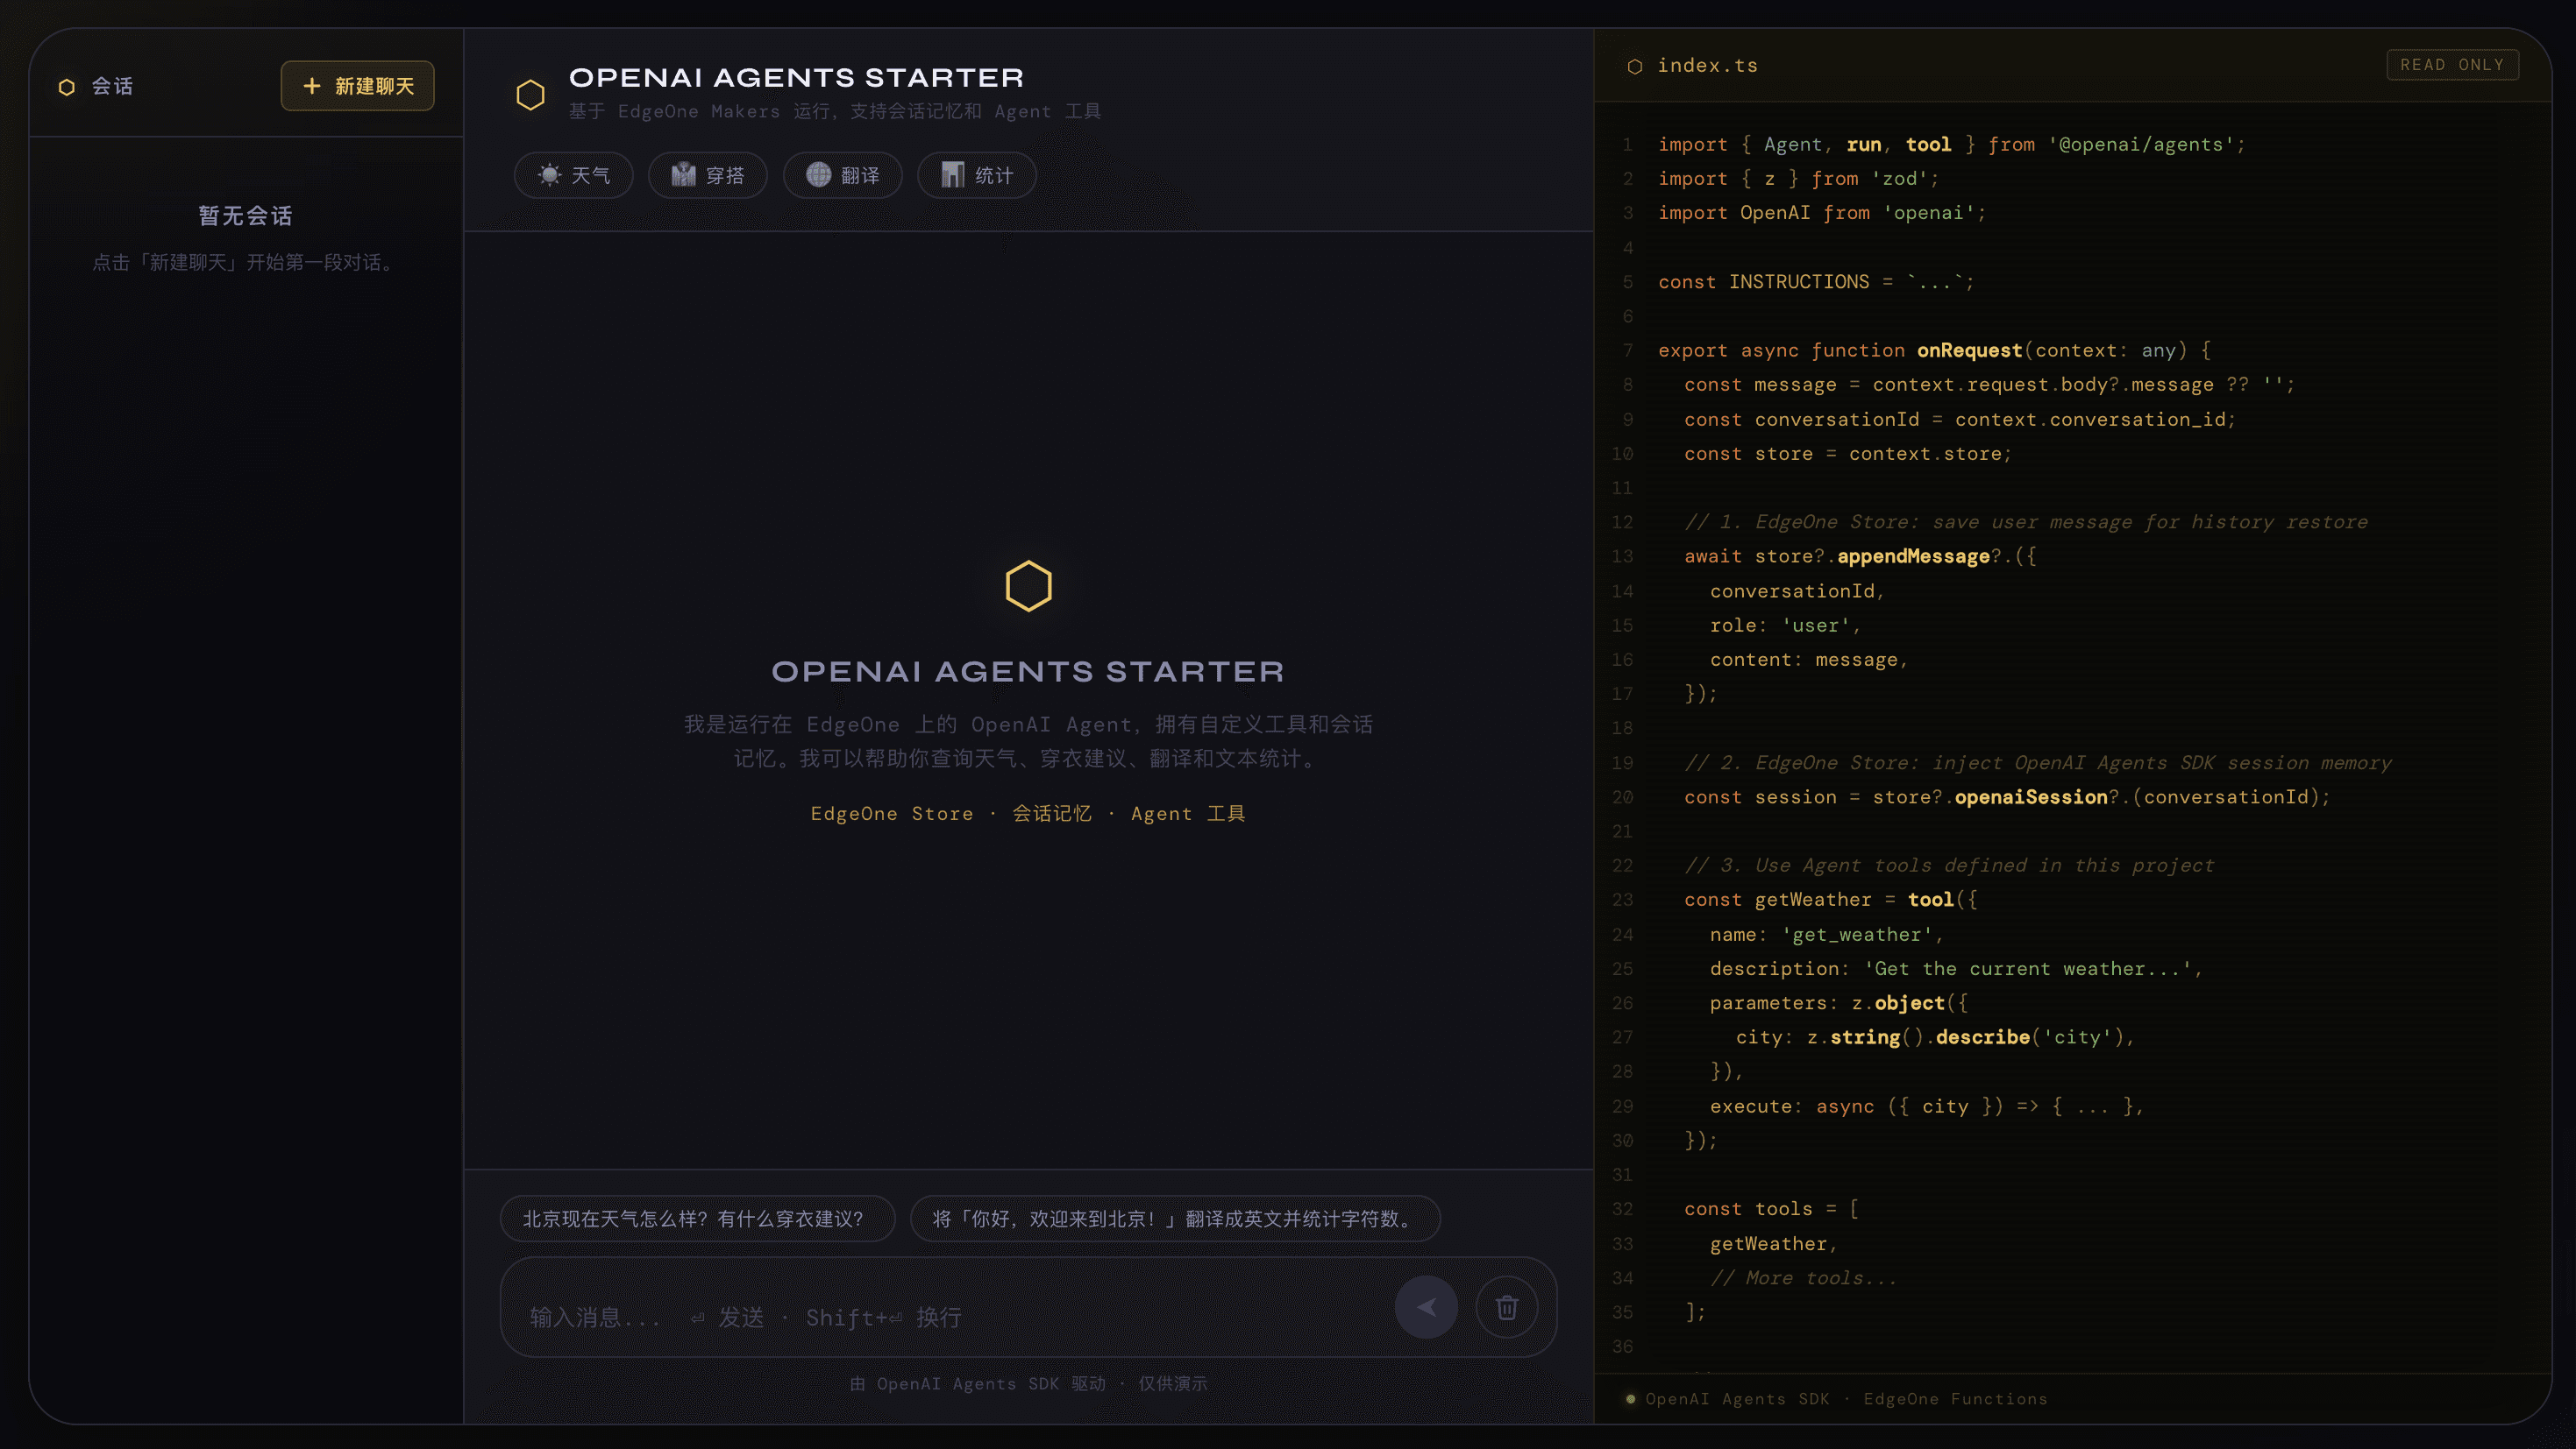Click 'openaiSession' in the code

[x=2031, y=796]
